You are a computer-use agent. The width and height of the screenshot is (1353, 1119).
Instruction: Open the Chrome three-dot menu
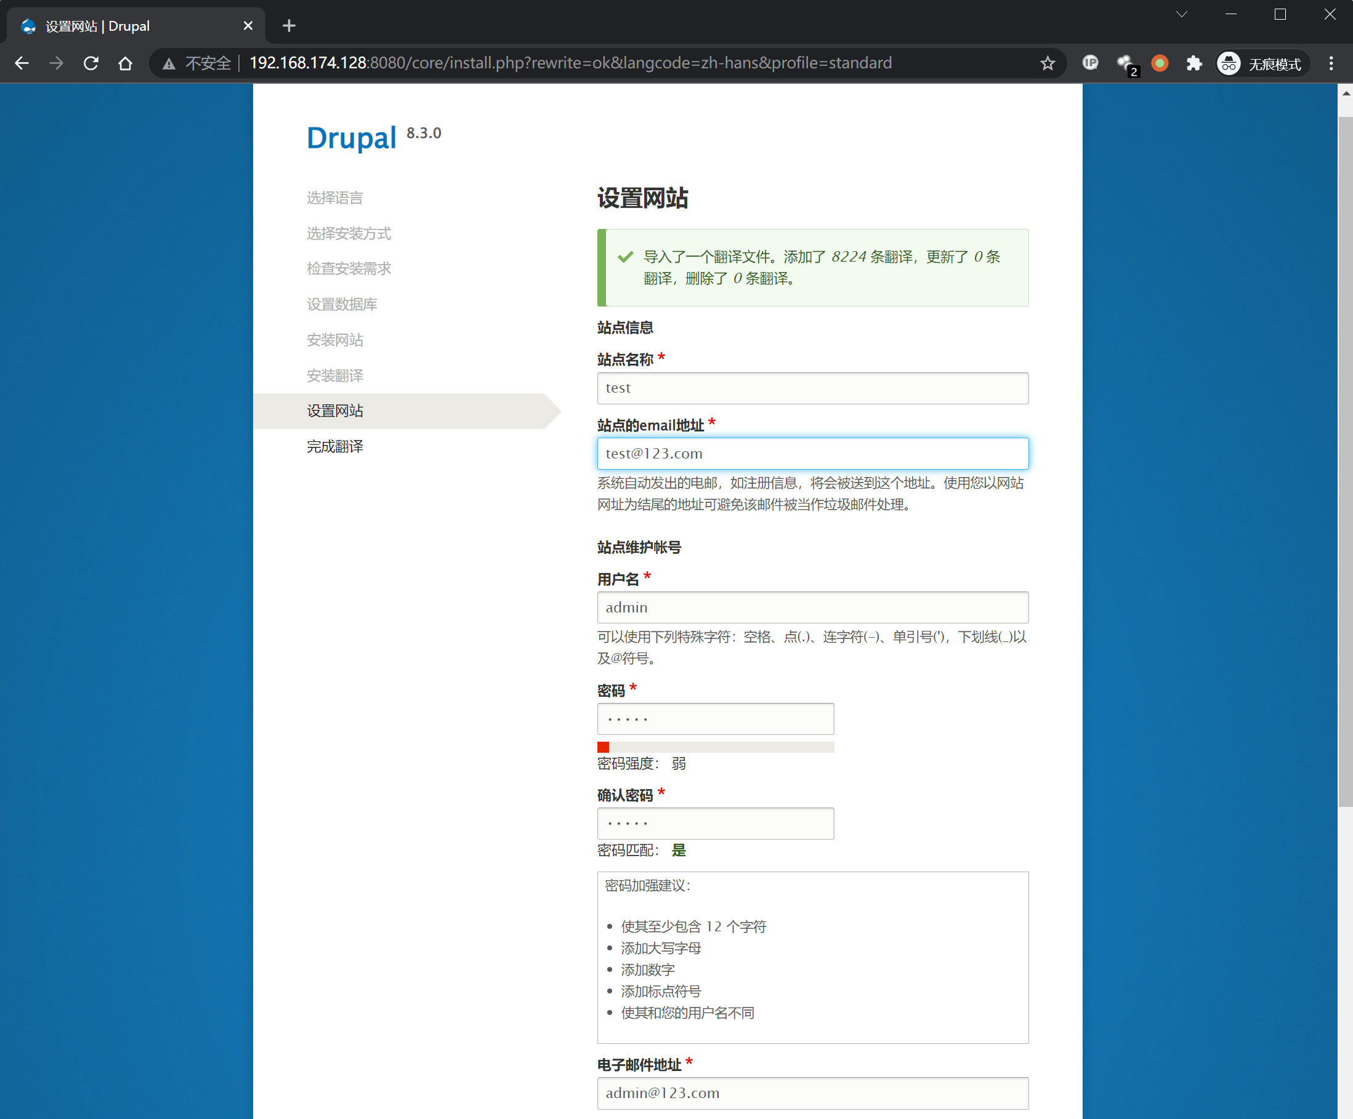[x=1331, y=63]
